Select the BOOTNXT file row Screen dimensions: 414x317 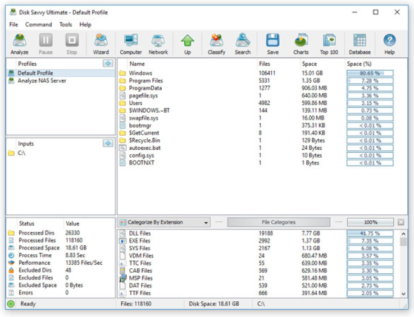pyautogui.click(x=256, y=163)
